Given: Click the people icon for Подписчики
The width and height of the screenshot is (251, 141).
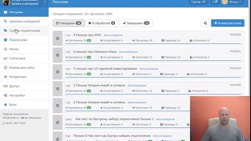Looking at the screenshot, I should click(5, 40).
